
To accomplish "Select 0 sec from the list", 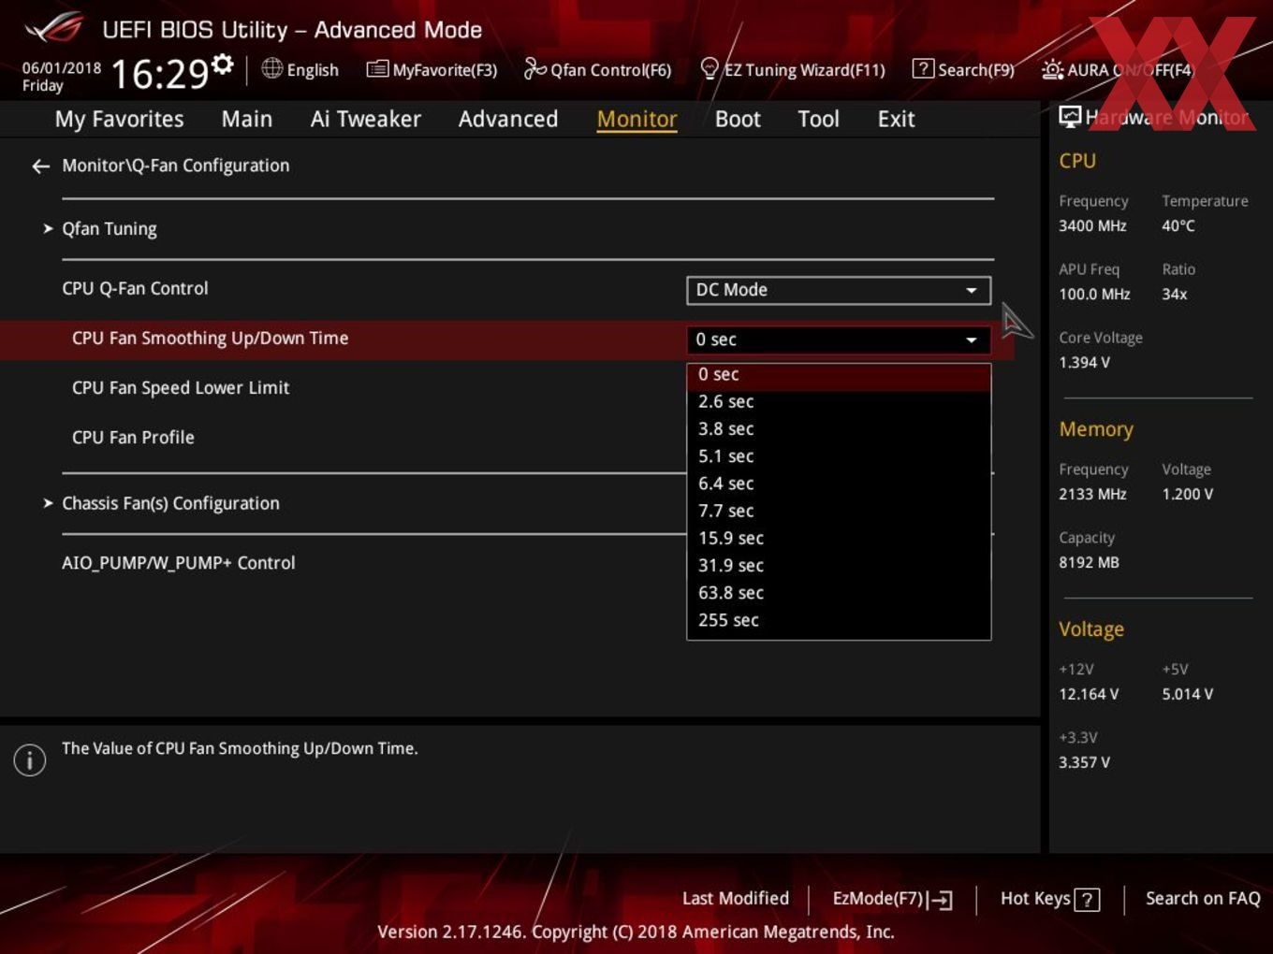I will pyautogui.click(x=839, y=374).
